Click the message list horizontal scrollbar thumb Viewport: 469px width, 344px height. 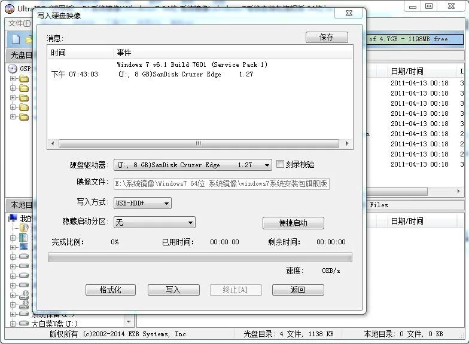[199, 143]
